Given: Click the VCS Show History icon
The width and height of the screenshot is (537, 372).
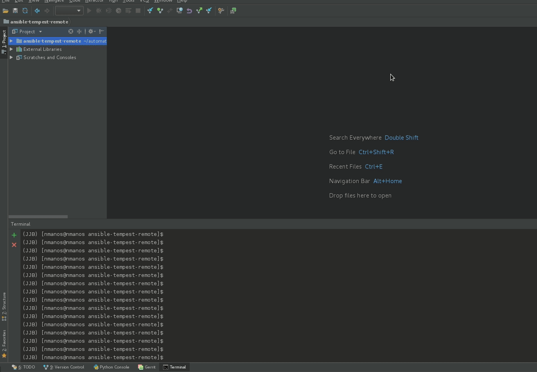Looking at the screenshot, I should [x=180, y=11].
